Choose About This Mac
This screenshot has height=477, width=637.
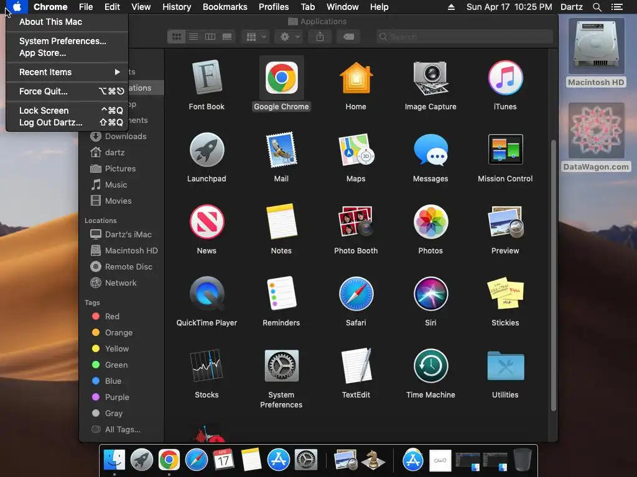pos(67,22)
